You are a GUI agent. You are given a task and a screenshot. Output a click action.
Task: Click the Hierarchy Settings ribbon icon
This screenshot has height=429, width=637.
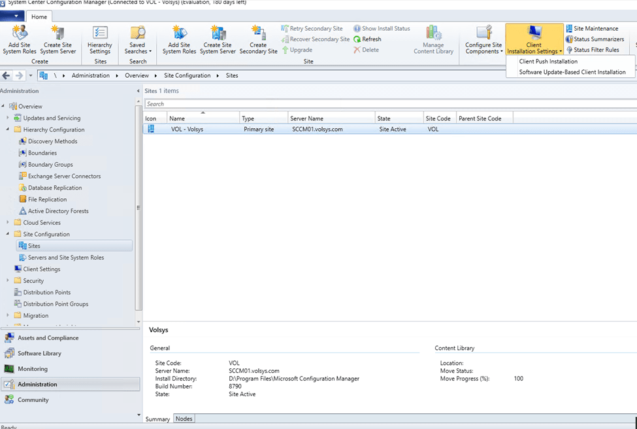click(x=100, y=40)
